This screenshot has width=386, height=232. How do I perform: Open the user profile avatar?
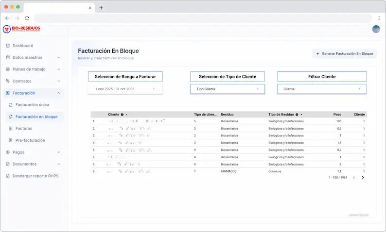point(376,29)
